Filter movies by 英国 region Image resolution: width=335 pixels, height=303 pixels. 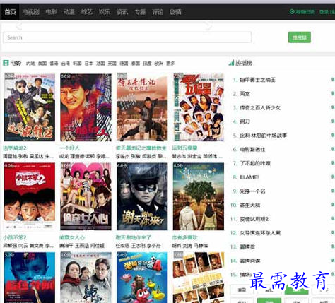(x=112, y=64)
